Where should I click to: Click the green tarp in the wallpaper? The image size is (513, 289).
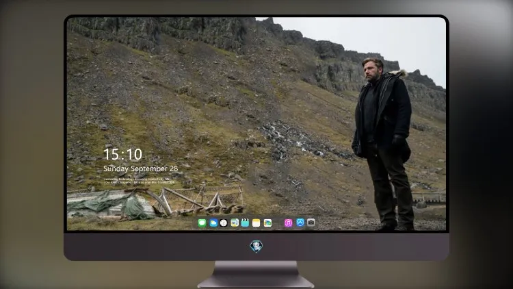tap(109, 205)
